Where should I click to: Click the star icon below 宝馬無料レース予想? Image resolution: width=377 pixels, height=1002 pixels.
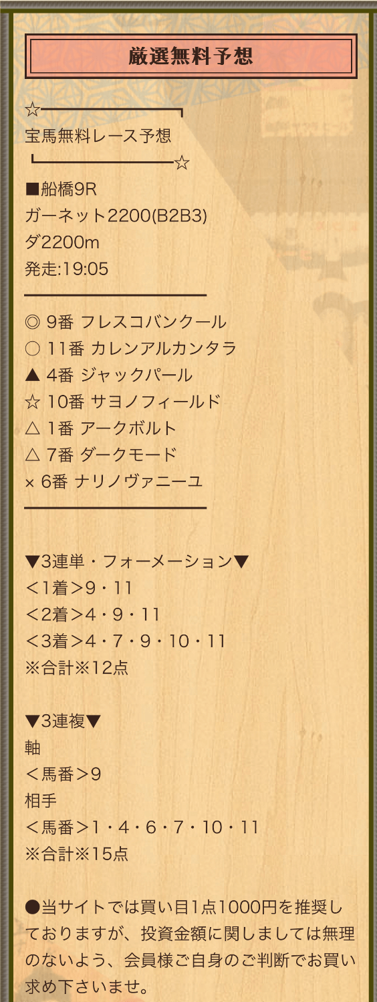[x=182, y=163]
